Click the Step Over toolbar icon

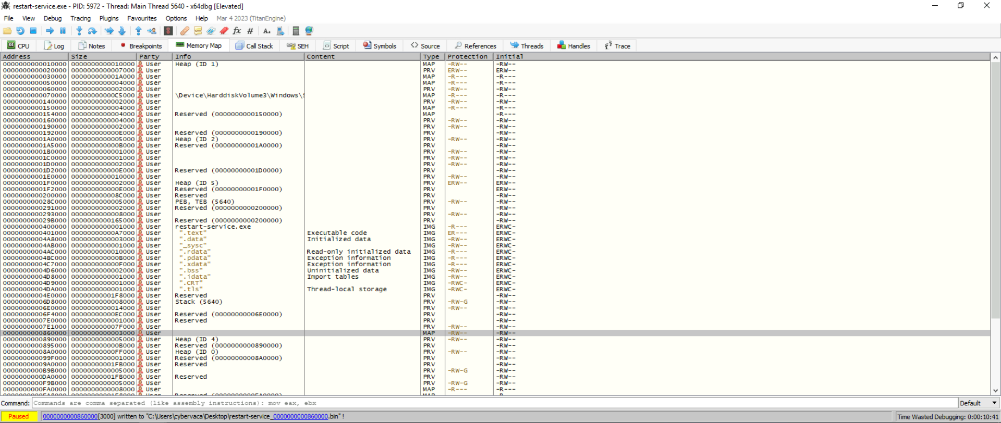point(92,31)
